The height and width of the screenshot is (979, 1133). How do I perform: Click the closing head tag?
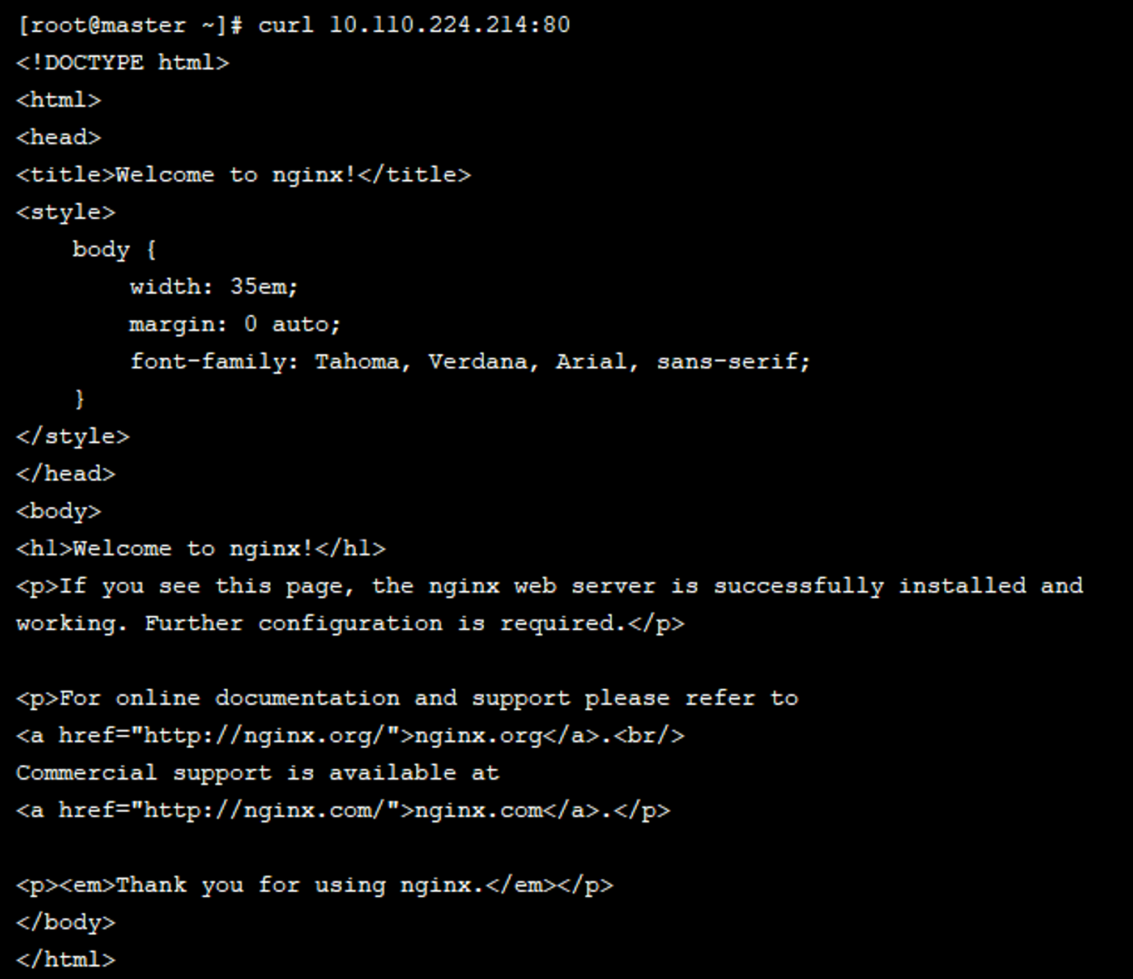pyautogui.click(x=66, y=474)
